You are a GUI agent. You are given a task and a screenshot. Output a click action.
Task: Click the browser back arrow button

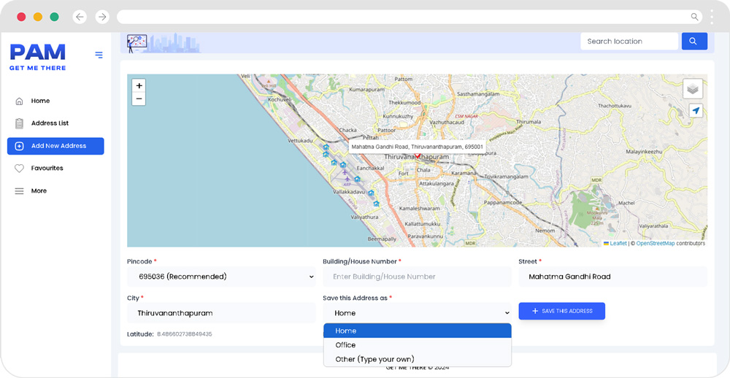tap(80, 18)
